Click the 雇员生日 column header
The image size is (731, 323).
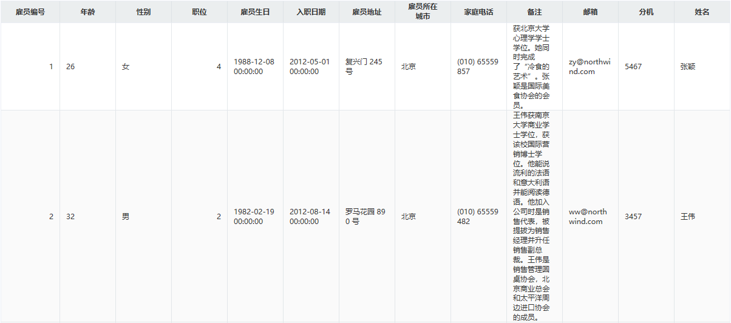[255, 12]
